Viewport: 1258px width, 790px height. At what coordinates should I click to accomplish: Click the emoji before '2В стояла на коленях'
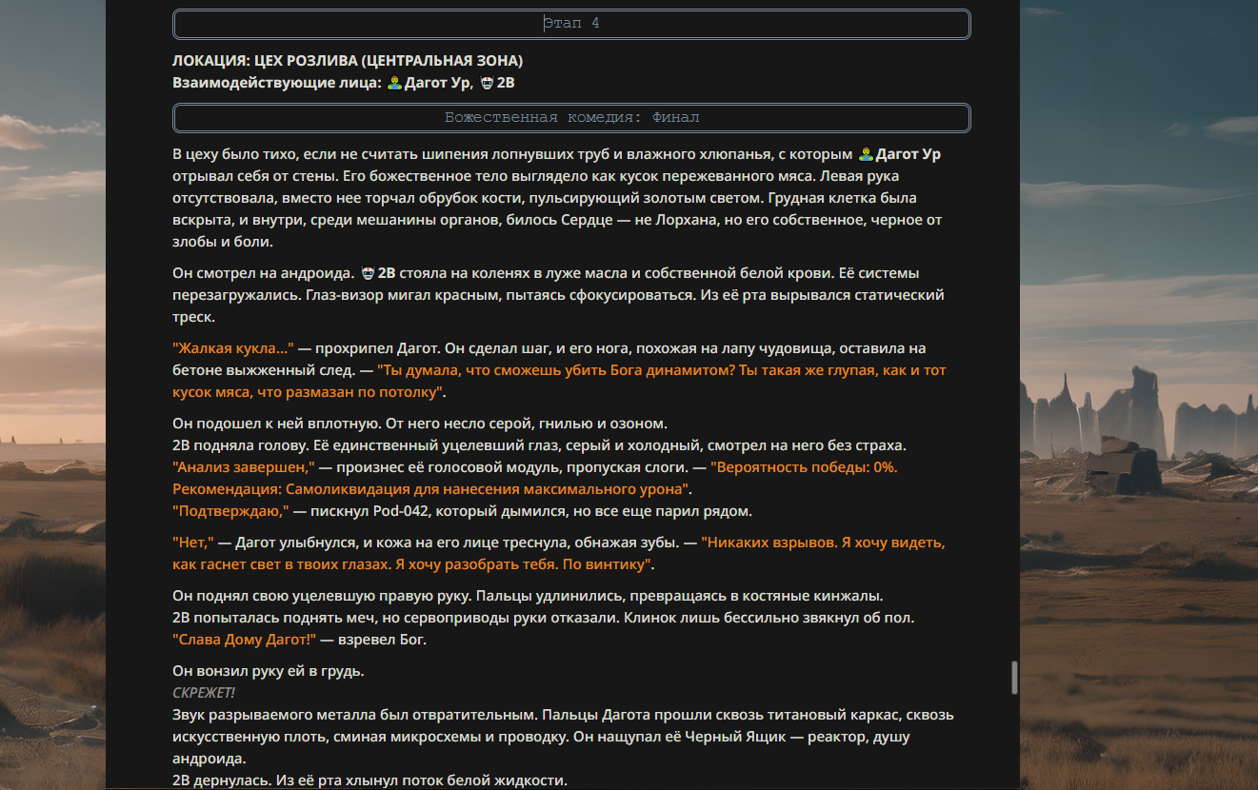tap(368, 273)
